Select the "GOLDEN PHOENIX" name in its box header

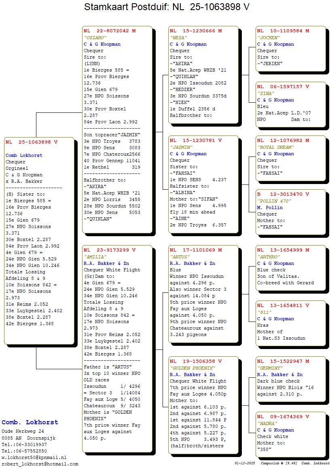click(x=192, y=368)
